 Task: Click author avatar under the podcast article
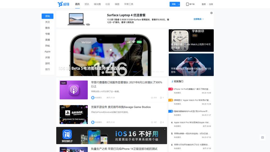pyautogui.click(x=93, y=98)
